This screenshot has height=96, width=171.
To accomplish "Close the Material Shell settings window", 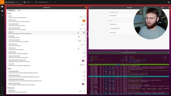I will pyautogui.click(x=85, y=8).
